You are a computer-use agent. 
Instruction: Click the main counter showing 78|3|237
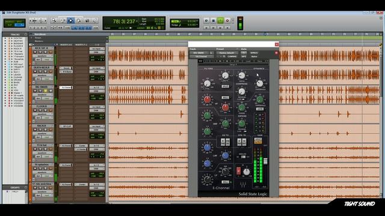(123, 22)
